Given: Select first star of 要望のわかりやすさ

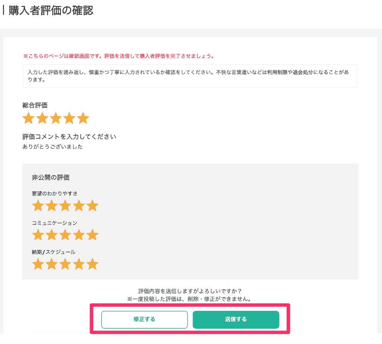Looking at the screenshot, I should click(x=38, y=206).
